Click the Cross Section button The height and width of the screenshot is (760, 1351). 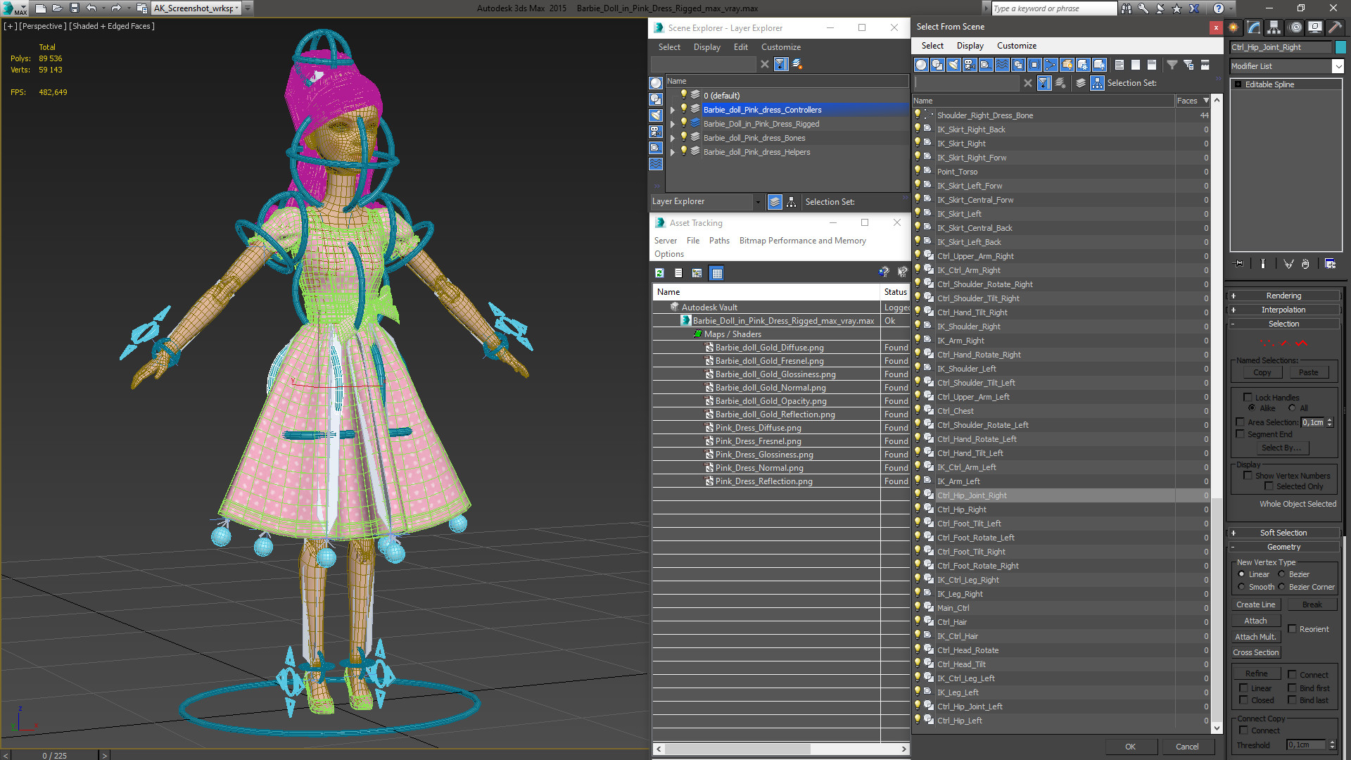[x=1255, y=653]
